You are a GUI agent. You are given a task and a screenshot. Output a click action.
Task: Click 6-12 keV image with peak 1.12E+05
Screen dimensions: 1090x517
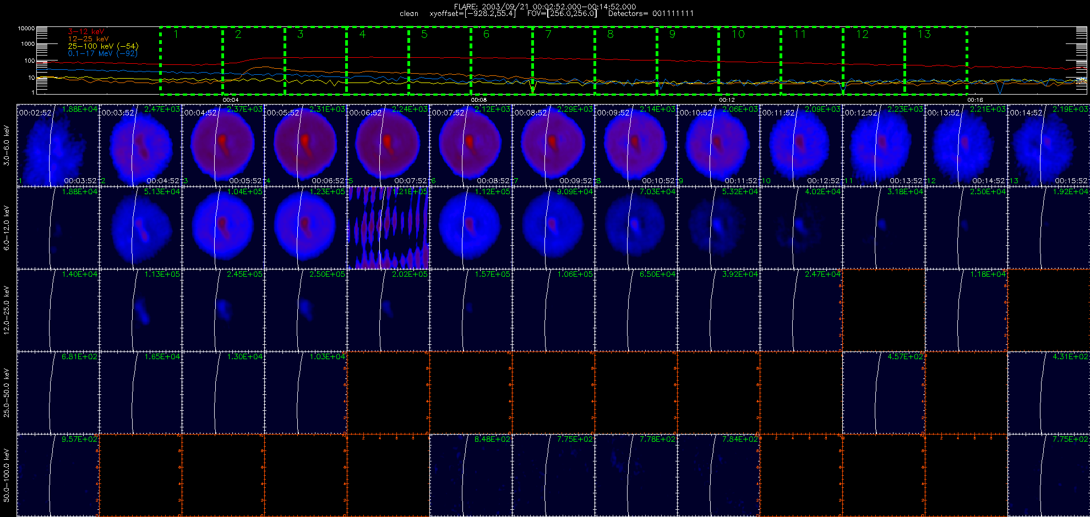pos(471,227)
